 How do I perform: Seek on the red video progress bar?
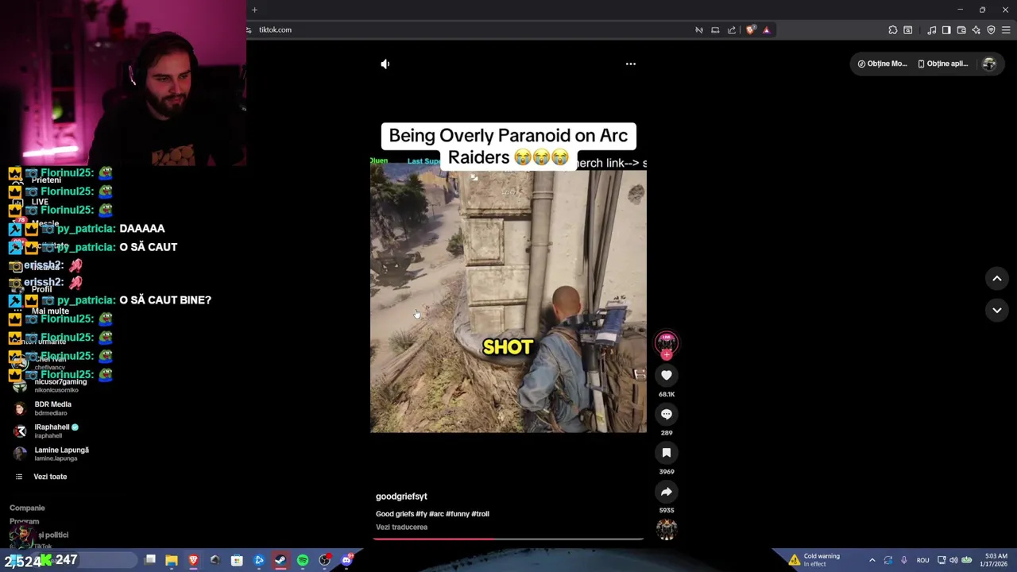click(x=508, y=539)
